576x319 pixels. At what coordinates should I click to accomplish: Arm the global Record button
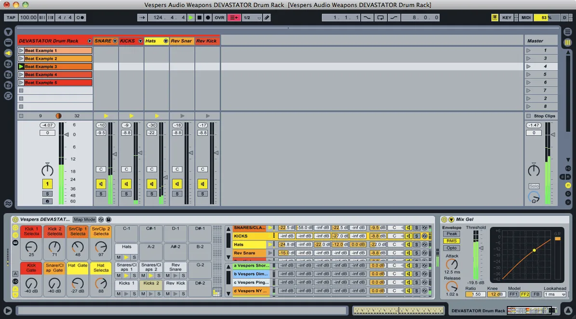click(x=208, y=18)
